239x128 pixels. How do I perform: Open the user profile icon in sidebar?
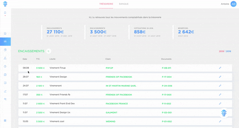[x=5, y=58]
